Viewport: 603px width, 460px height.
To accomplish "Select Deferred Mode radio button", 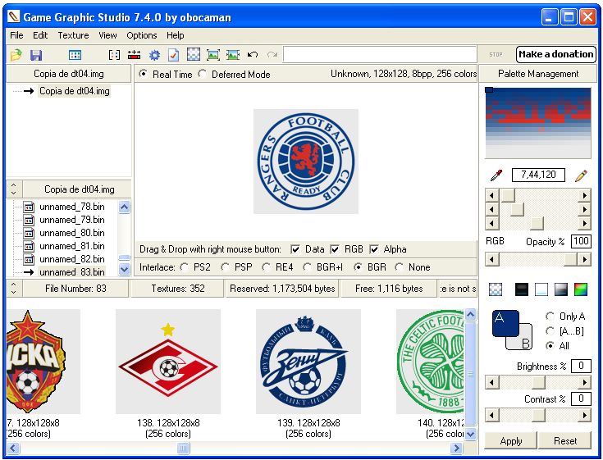I will [203, 74].
